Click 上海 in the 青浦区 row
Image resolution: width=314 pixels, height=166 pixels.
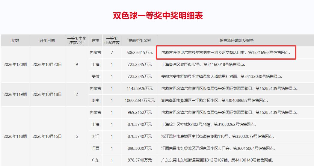pos(95,64)
